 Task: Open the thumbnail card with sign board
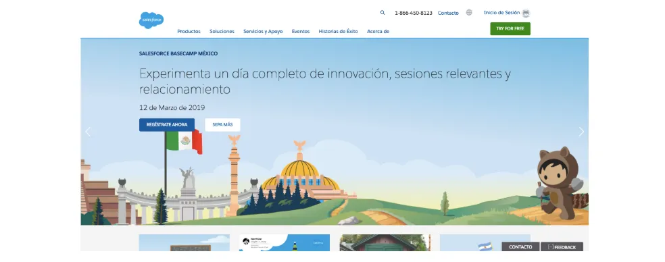point(184,243)
